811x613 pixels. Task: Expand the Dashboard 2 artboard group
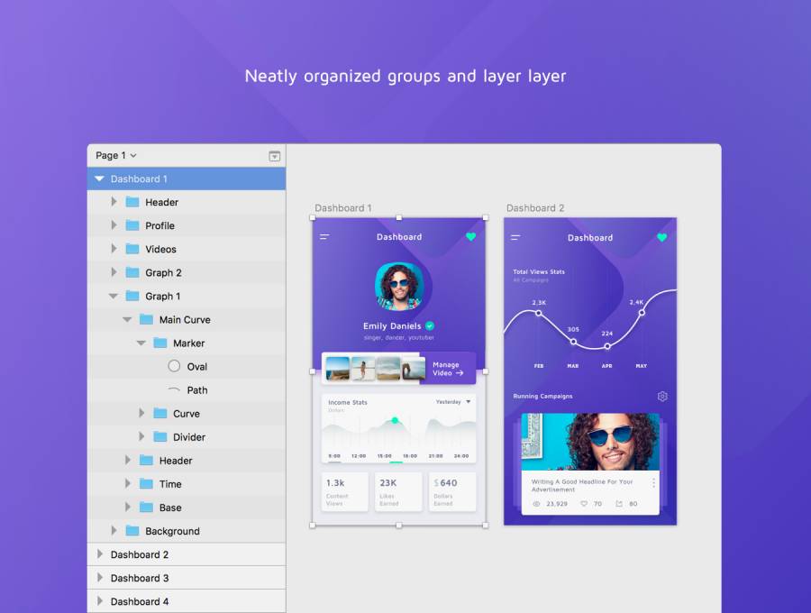tap(99, 554)
